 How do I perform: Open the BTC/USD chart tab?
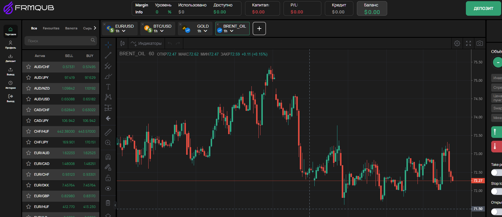coord(162,26)
